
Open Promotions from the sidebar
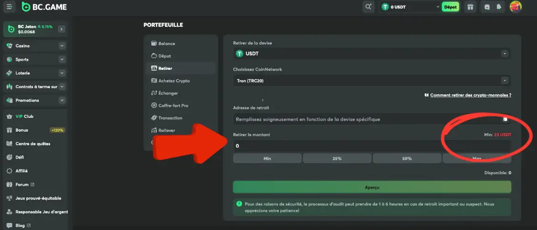27,100
